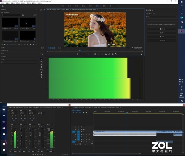Toggle the blue V1 source patch button
Image resolution: width=185 pixels, height=156 pixels.
[73, 132]
